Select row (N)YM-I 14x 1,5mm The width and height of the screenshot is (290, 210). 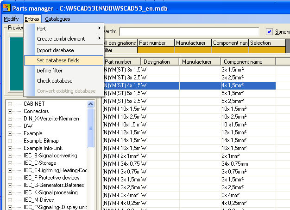pos(189,140)
